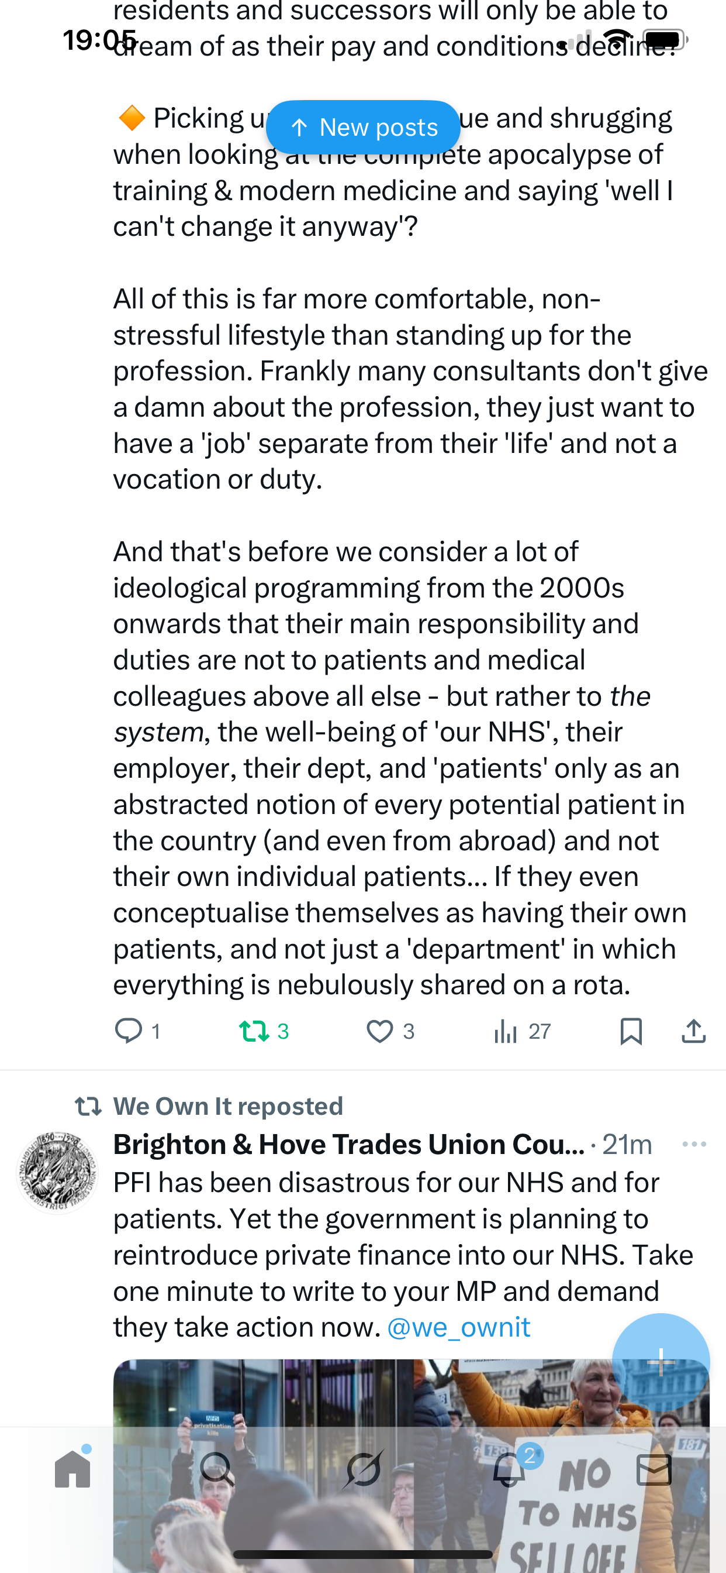Screen dimensions: 726x1573
Task: View post analytics bar chart icon
Action: [506, 1031]
